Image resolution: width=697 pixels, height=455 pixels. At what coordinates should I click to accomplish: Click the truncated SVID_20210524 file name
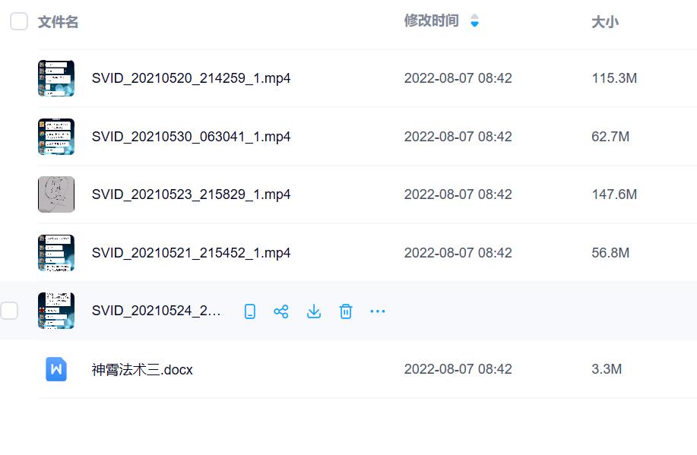[x=156, y=311]
